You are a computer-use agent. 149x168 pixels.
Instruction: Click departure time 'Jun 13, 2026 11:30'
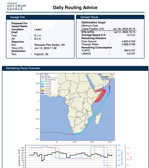(x=45, y=48)
